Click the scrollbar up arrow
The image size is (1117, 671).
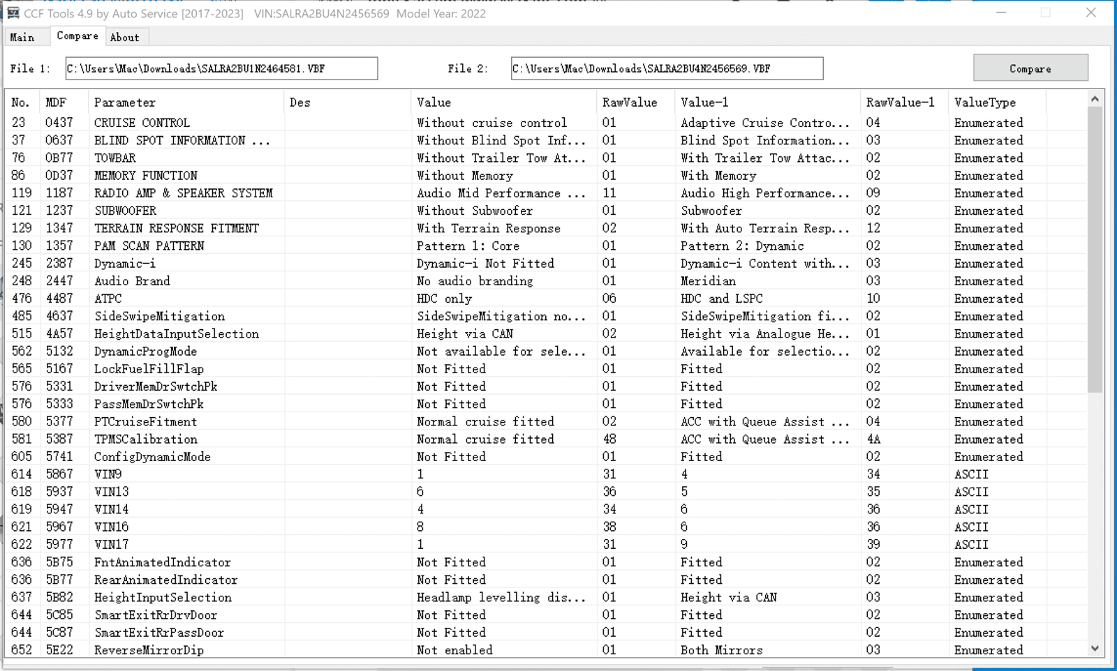pos(1094,98)
